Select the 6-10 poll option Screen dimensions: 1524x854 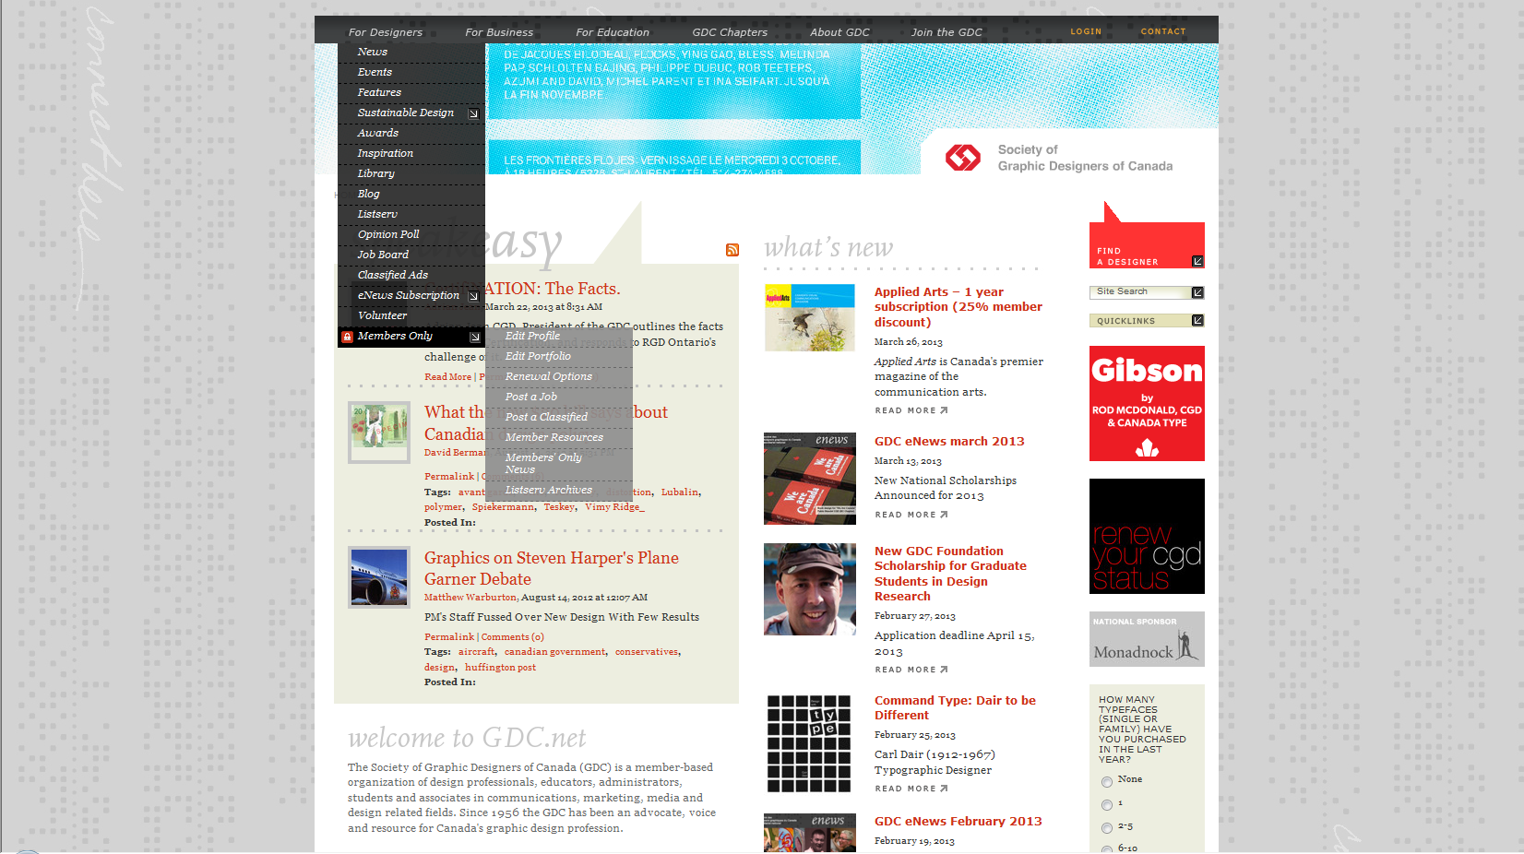(x=1107, y=849)
